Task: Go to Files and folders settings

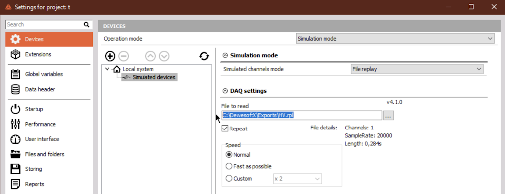Action: click(x=49, y=154)
